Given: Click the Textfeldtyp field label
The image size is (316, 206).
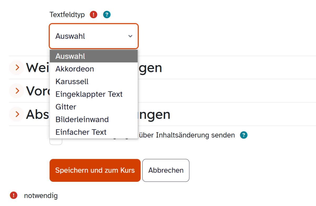Looking at the screenshot, I should (x=67, y=14).
